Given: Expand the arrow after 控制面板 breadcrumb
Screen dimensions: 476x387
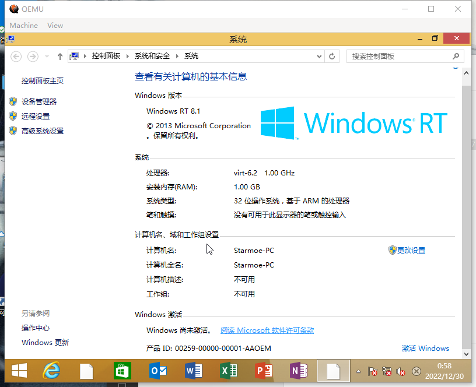Looking at the screenshot, I should pos(128,56).
